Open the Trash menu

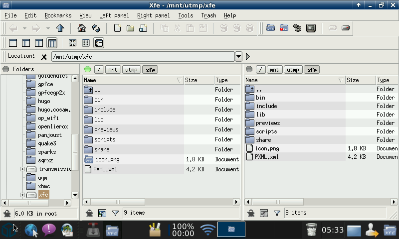208,15
